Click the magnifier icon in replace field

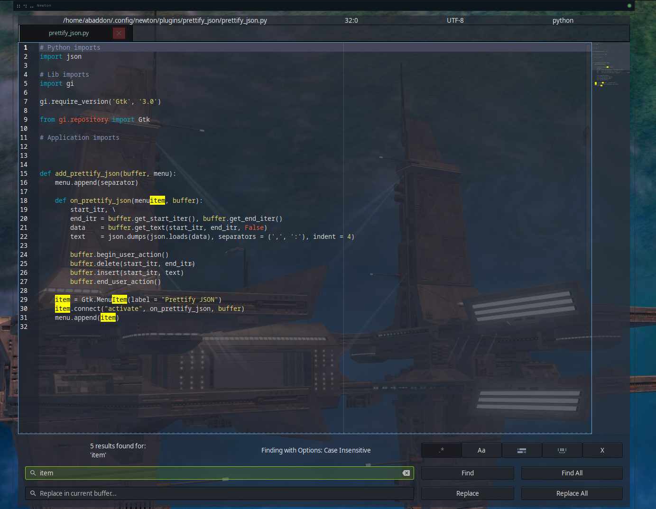[x=33, y=493]
